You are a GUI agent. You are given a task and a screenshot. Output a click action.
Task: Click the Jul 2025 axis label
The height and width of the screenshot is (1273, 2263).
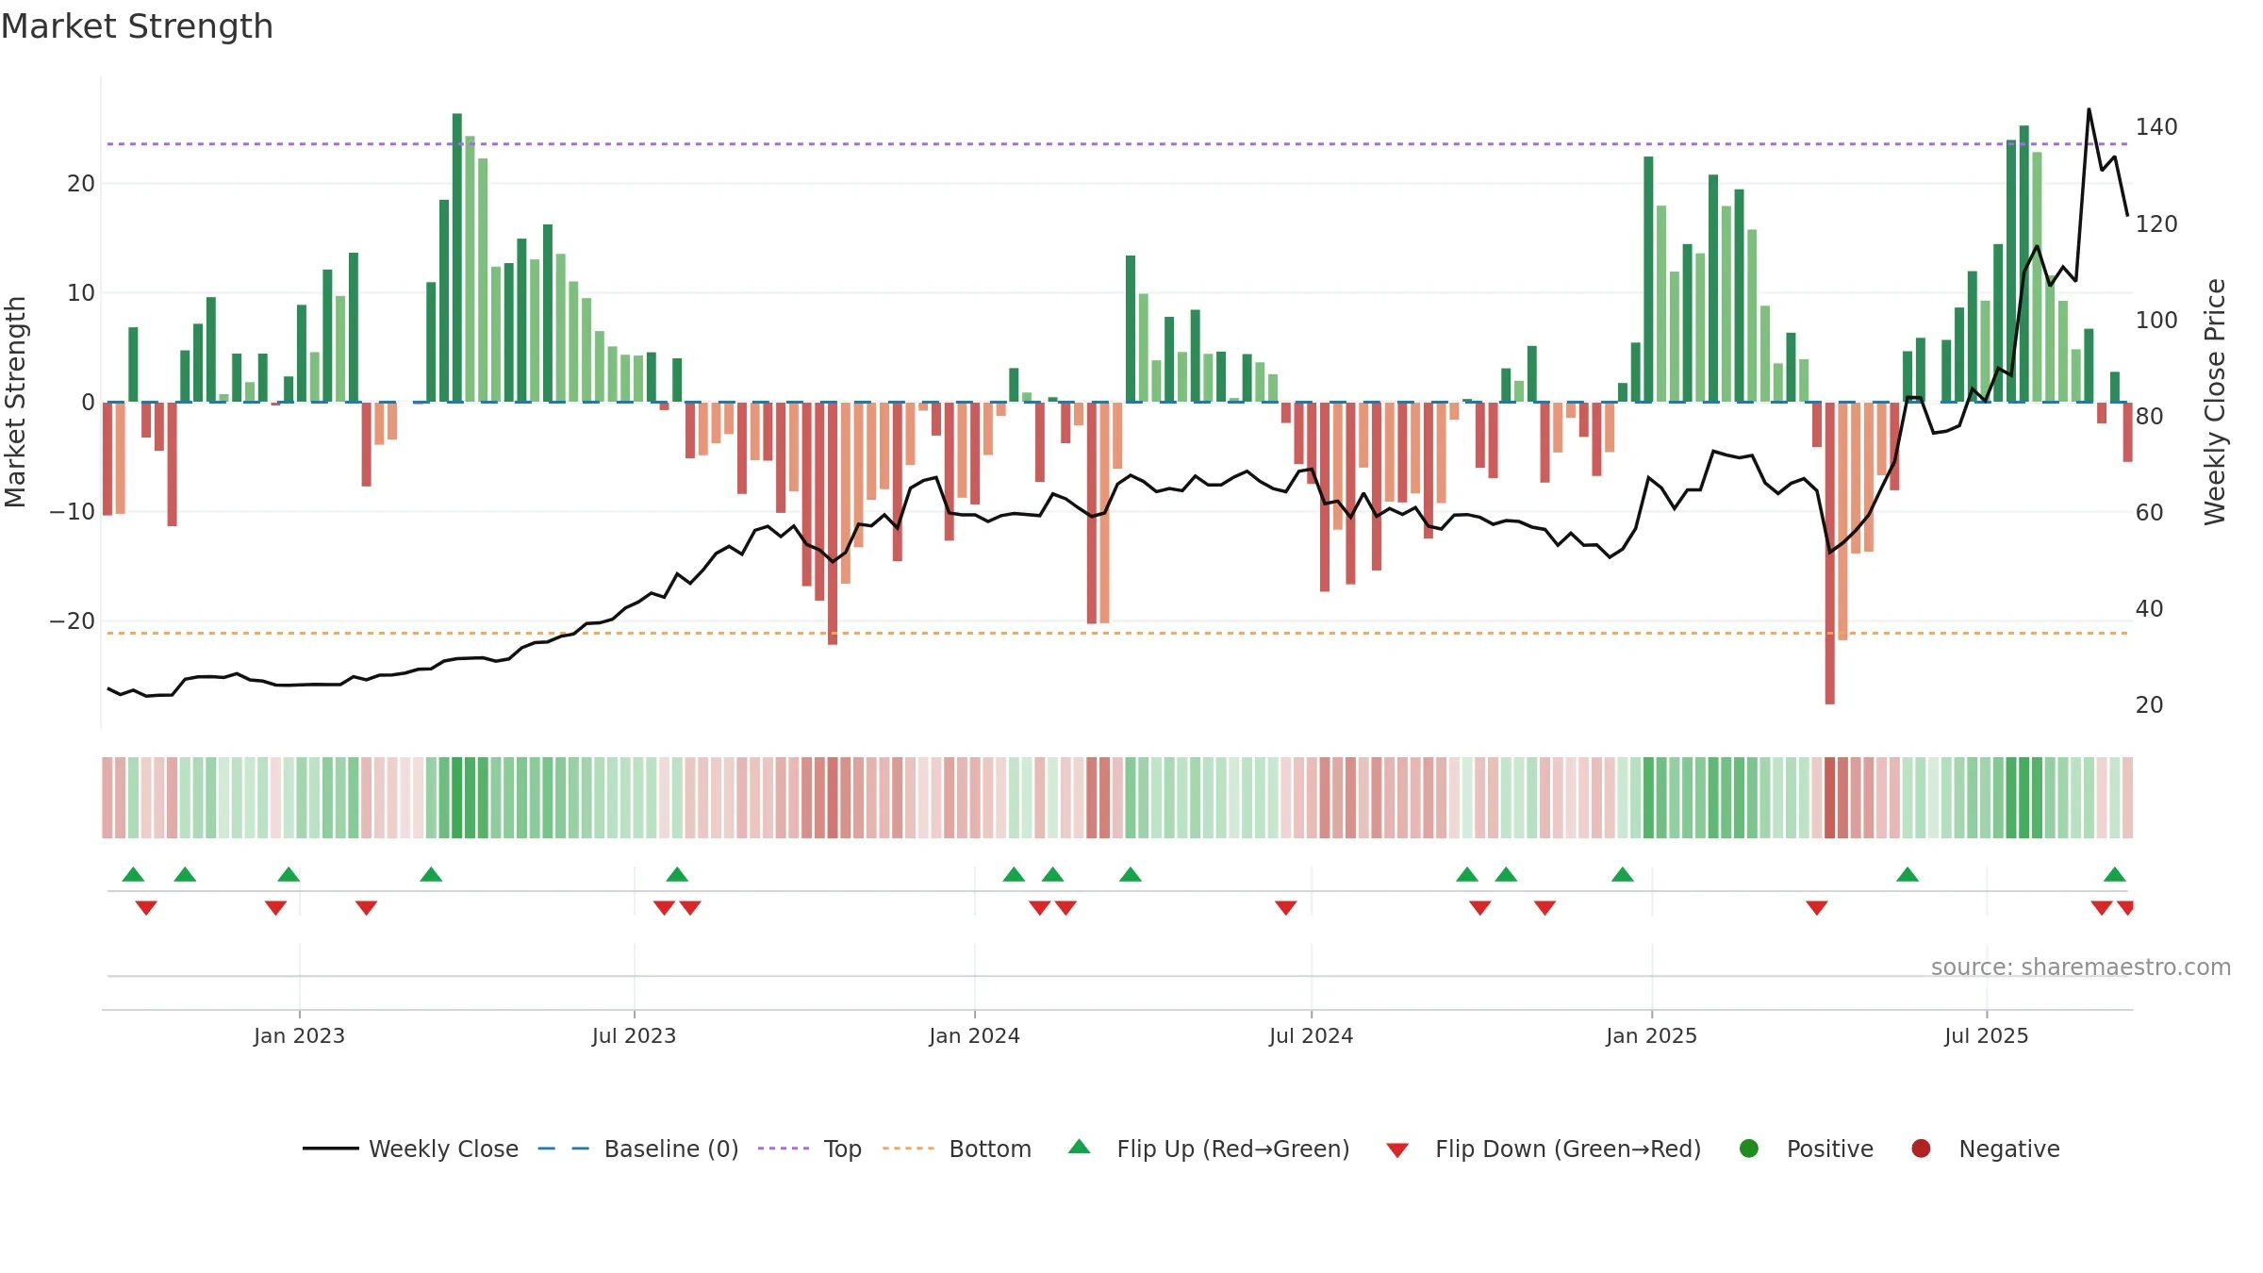[1986, 1035]
